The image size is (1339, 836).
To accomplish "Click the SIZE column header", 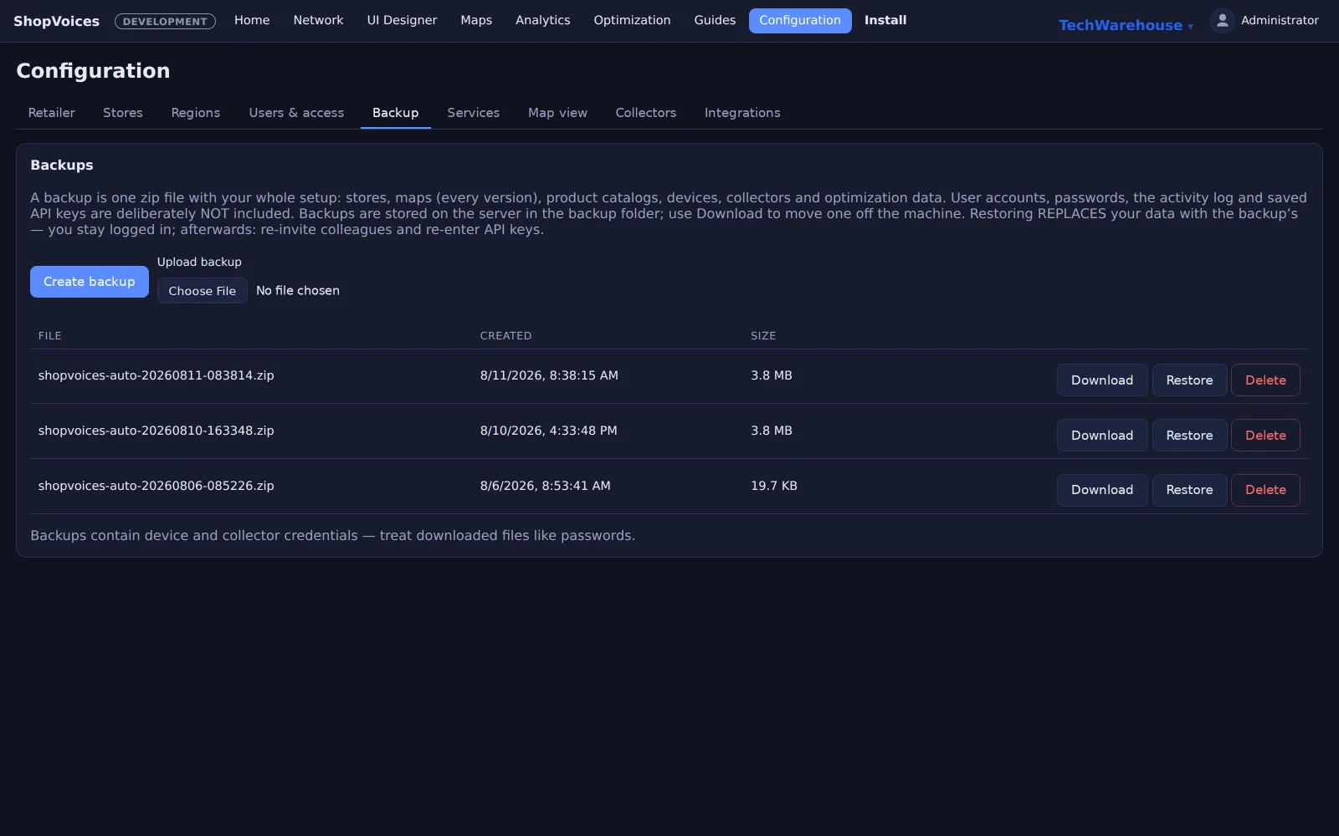I will pyautogui.click(x=763, y=336).
